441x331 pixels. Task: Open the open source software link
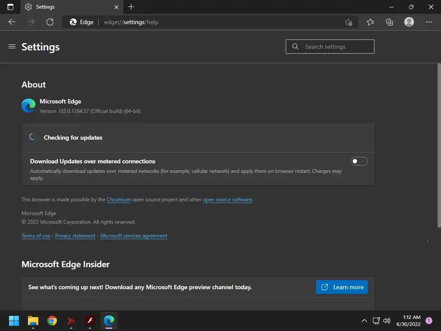coord(227,200)
